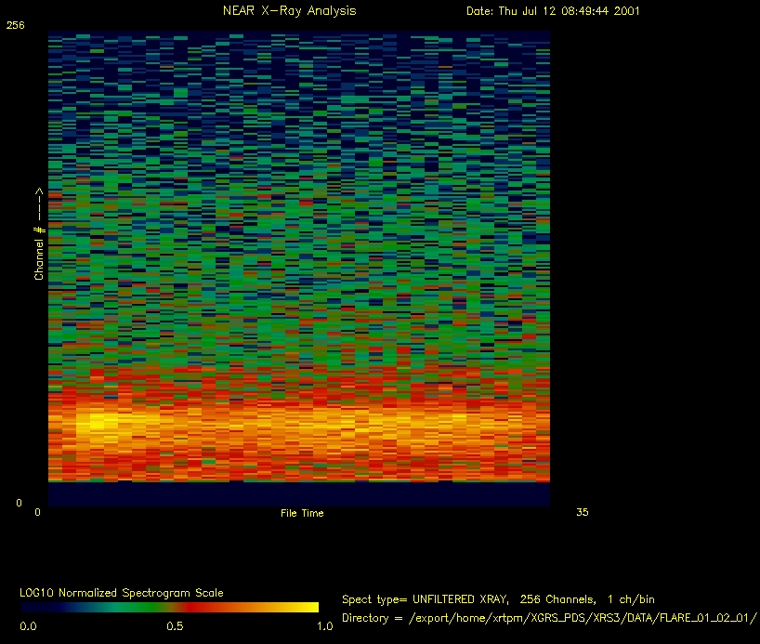Click the NEAR X-Ray Analysis title

[x=289, y=11]
